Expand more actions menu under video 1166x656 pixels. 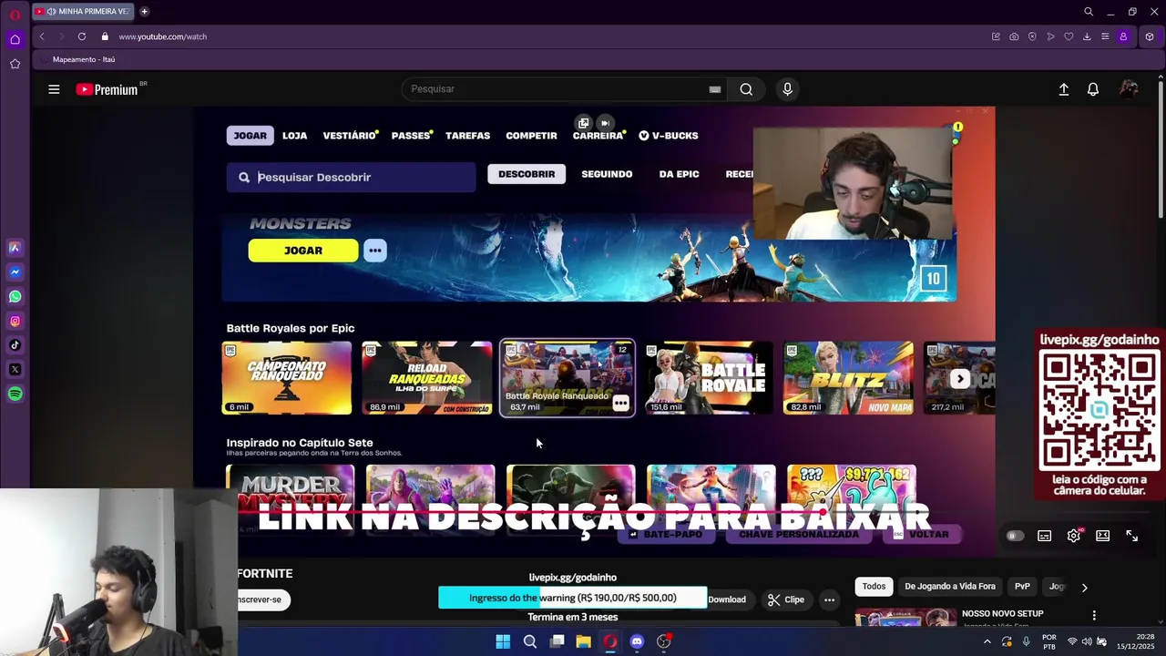click(x=829, y=600)
